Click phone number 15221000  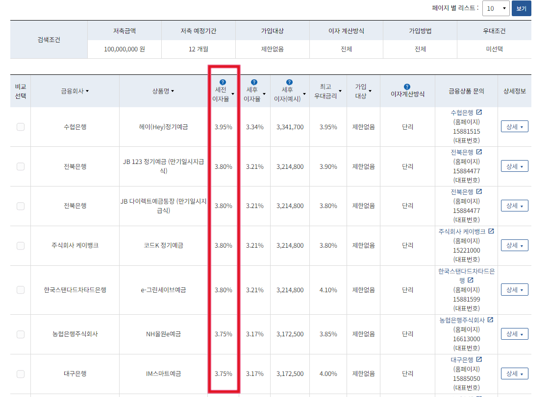(x=467, y=250)
